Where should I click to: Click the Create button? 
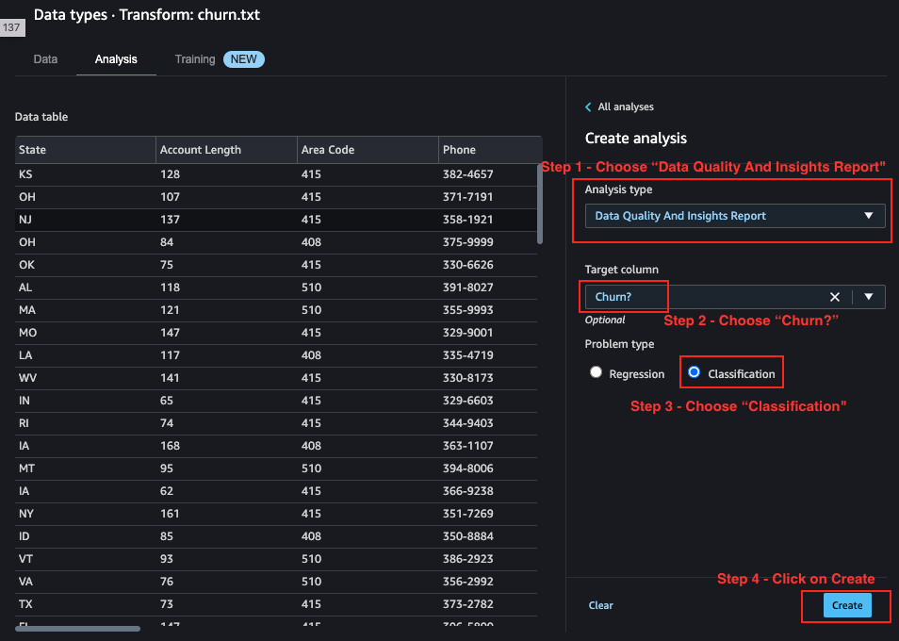coord(847,605)
